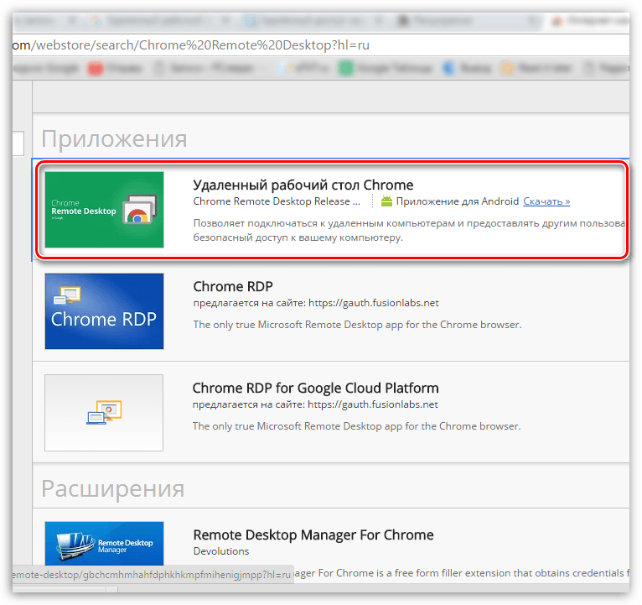642x605 pixels.
Task: Open the Chrome RDP blue thumbnail
Action: (x=105, y=311)
